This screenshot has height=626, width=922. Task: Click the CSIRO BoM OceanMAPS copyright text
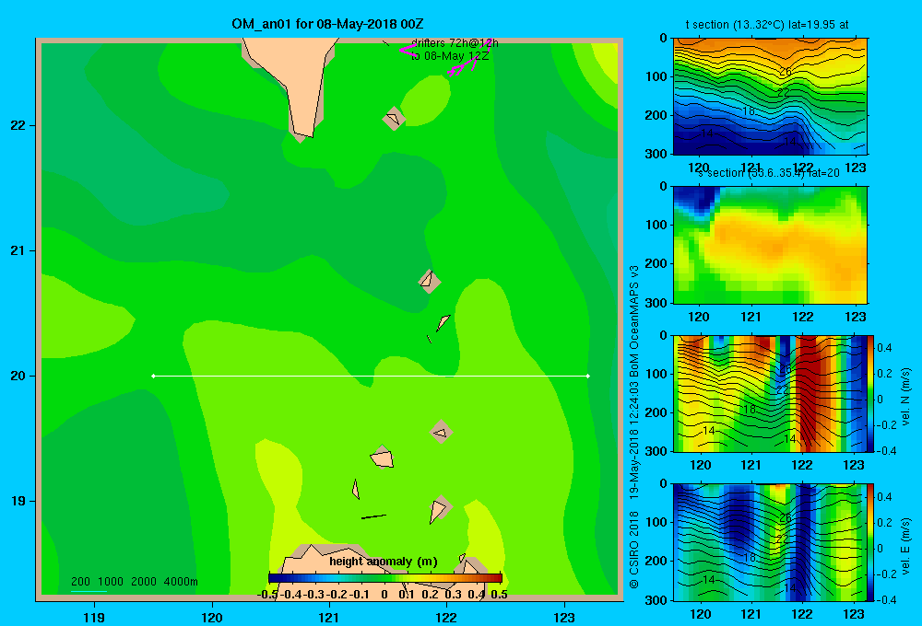(x=634, y=427)
